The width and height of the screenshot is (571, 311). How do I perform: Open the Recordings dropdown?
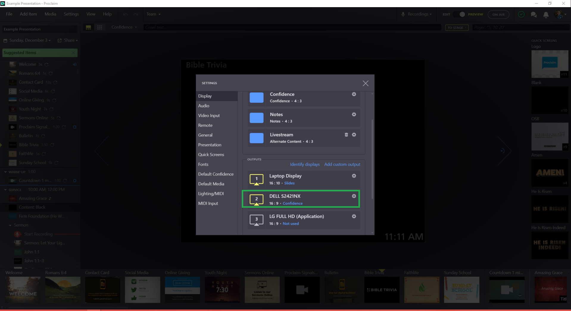click(x=417, y=14)
